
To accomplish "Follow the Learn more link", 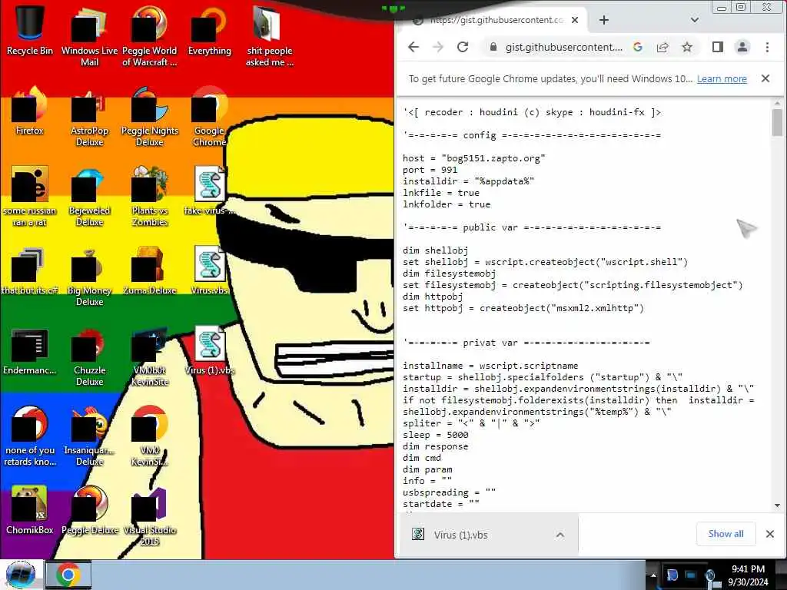I will point(722,79).
